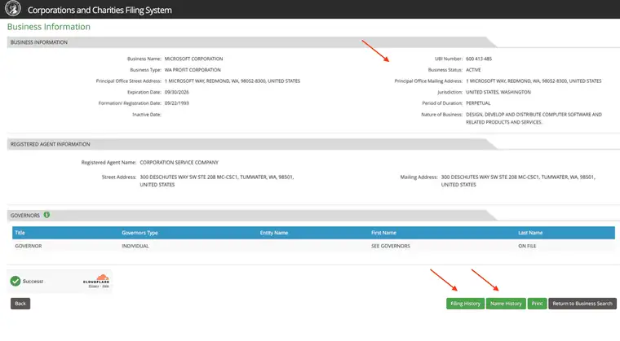This screenshot has width=620, height=341.
Task: Click the Governors Type column header
Action: (x=139, y=233)
